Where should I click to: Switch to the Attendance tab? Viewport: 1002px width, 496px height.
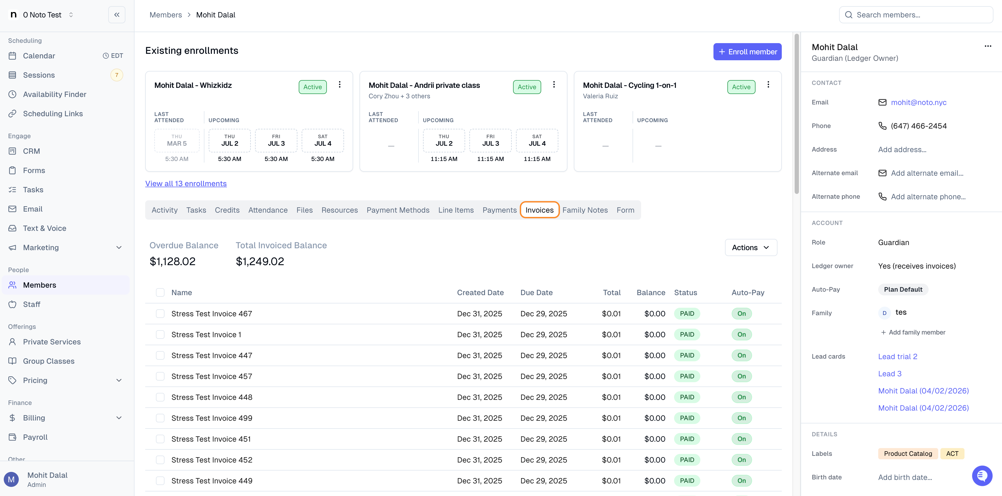[x=268, y=210]
